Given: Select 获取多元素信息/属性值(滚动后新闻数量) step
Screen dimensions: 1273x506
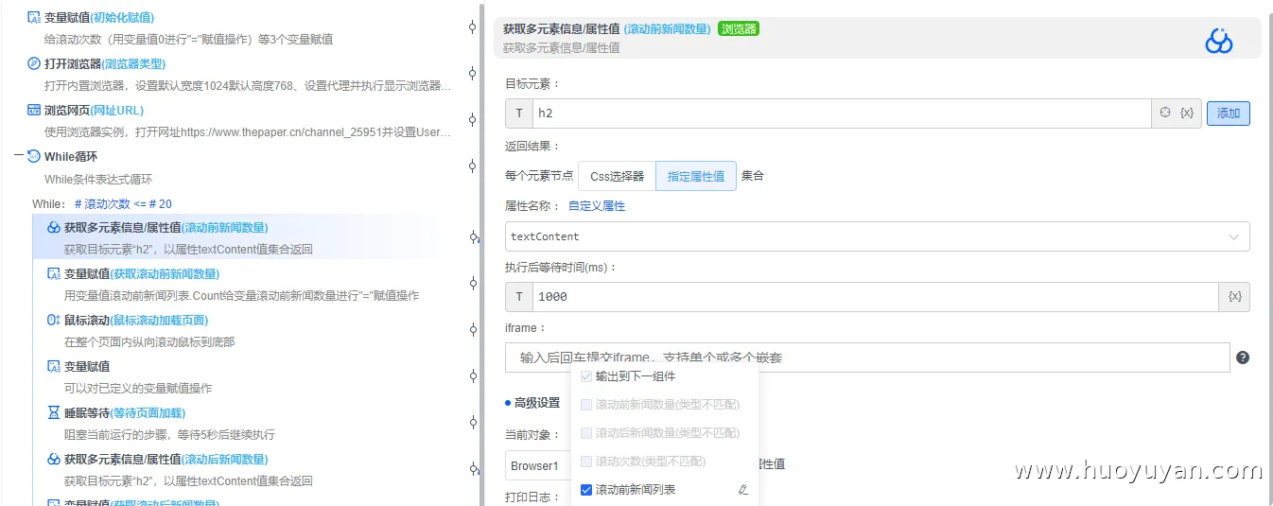Looking at the screenshot, I should click(x=166, y=459).
